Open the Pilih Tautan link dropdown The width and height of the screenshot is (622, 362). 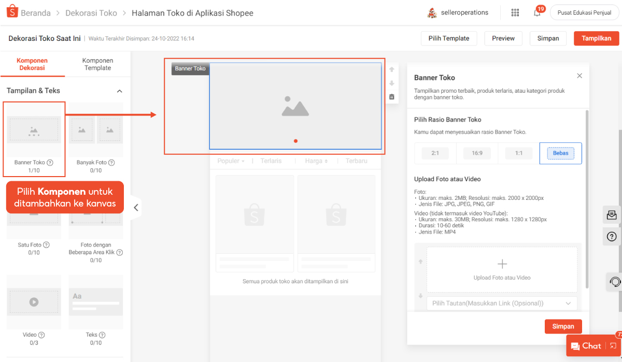[x=501, y=303]
